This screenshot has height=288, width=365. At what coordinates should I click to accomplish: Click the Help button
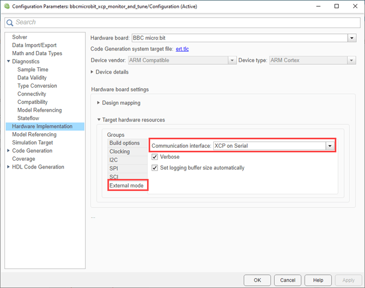(x=318, y=280)
